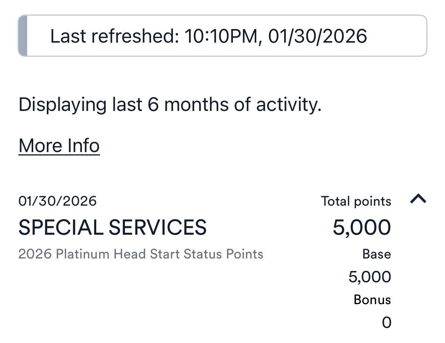Click the Displaying last 6 months text
Viewport: 445px width, 343px height.
pos(170,105)
